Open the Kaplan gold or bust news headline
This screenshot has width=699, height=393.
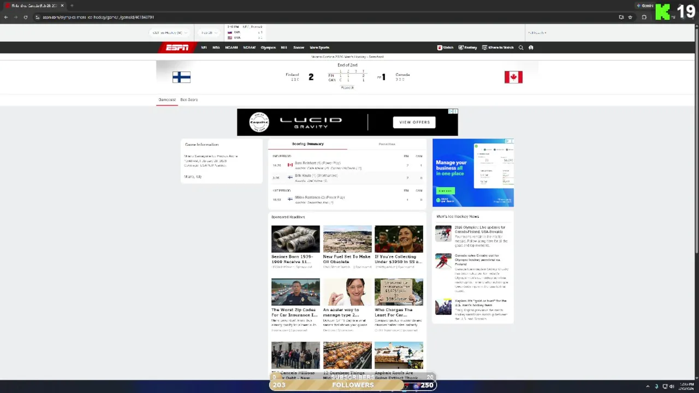(x=481, y=303)
